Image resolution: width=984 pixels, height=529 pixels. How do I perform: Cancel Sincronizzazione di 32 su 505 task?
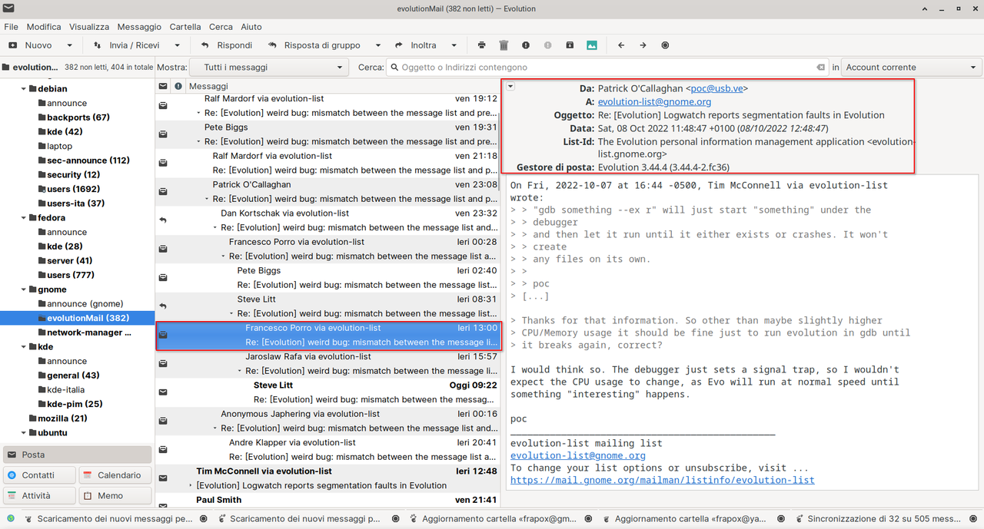(x=972, y=519)
